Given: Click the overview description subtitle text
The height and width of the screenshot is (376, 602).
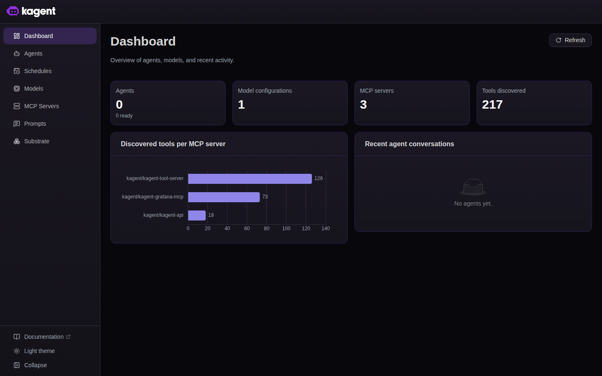Looking at the screenshot, I should point(172,60).
